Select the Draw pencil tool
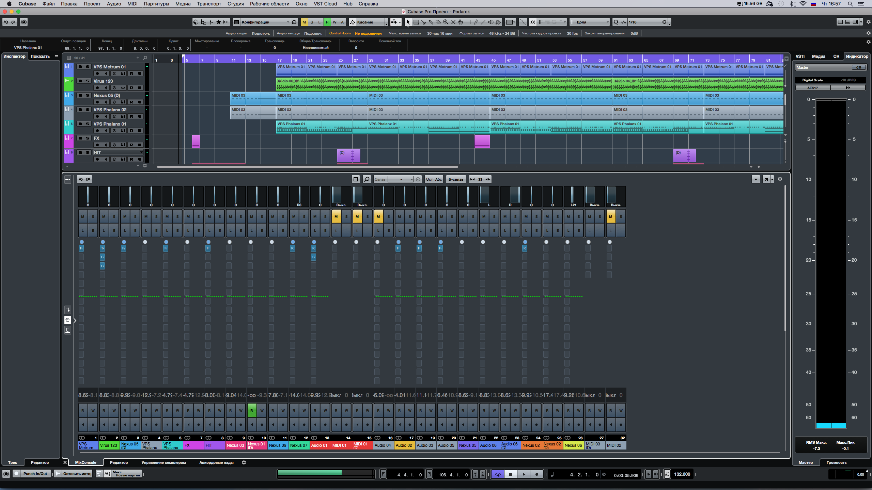This screenshot has height=490, width=872. point(476,22)
